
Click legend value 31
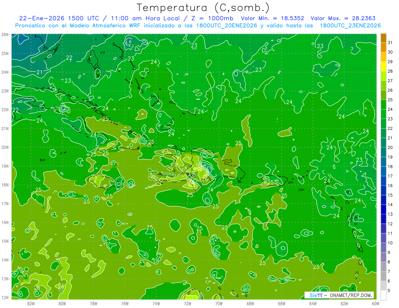pyautogui.click(x=390, y=43)
